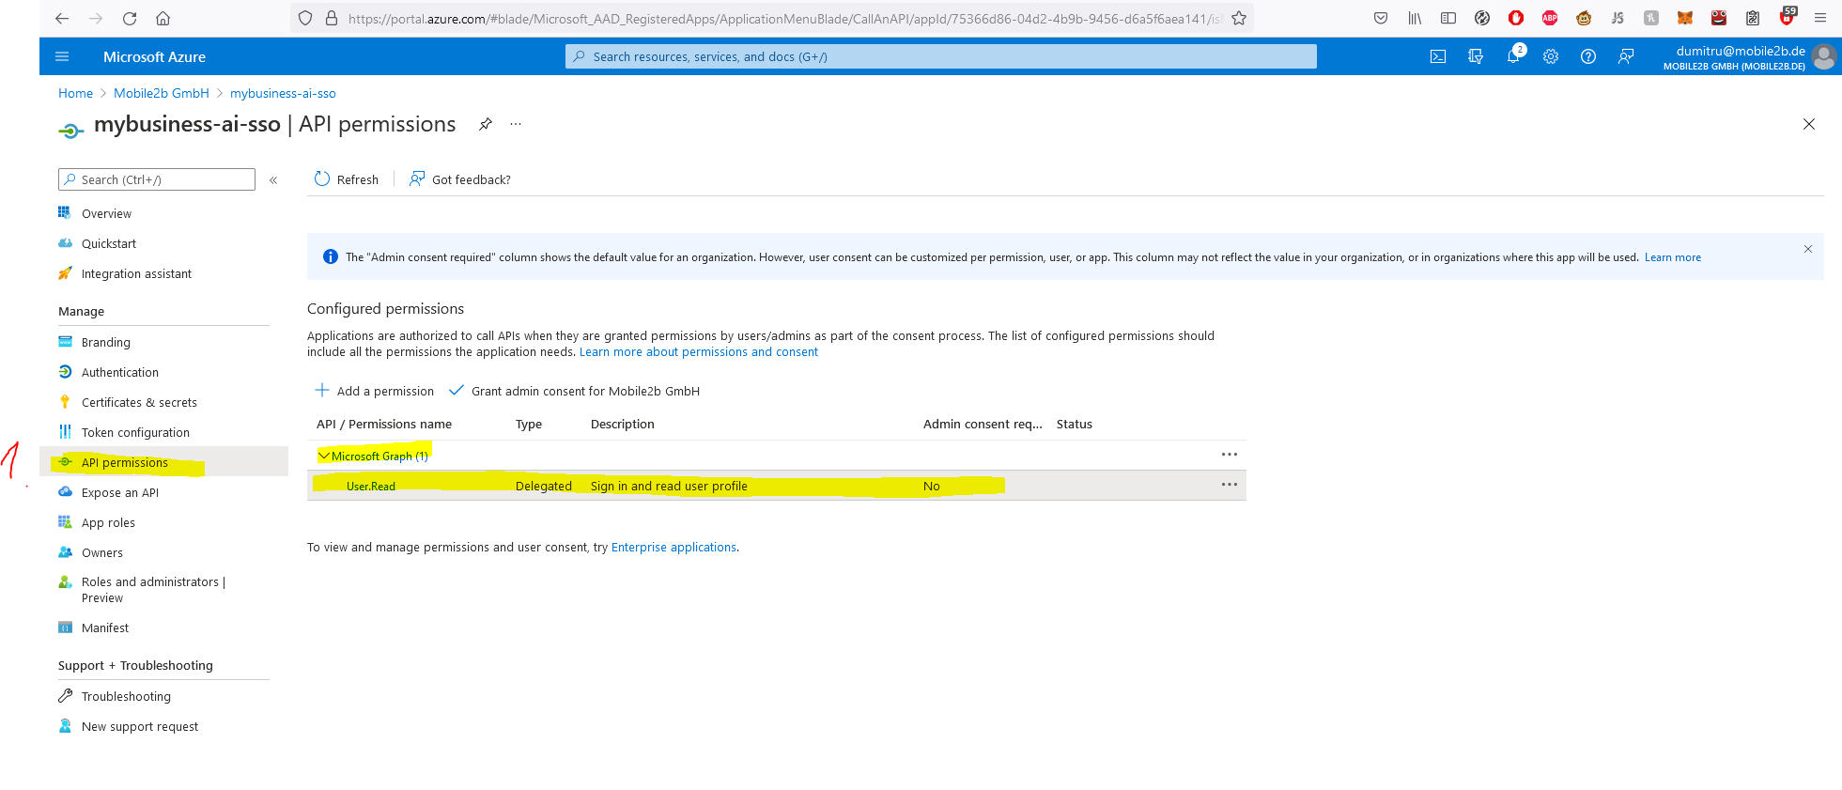
Task: Collapse the Microsoft Graph permission group
Action: point(324,456)
